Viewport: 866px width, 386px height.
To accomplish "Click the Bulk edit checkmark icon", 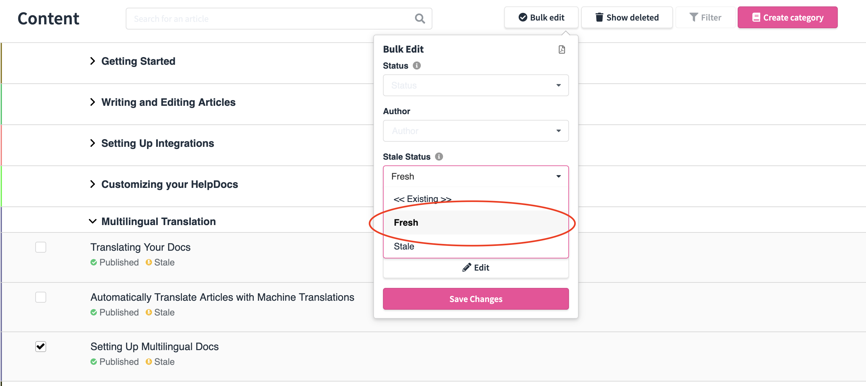I will tap(522, 17).
